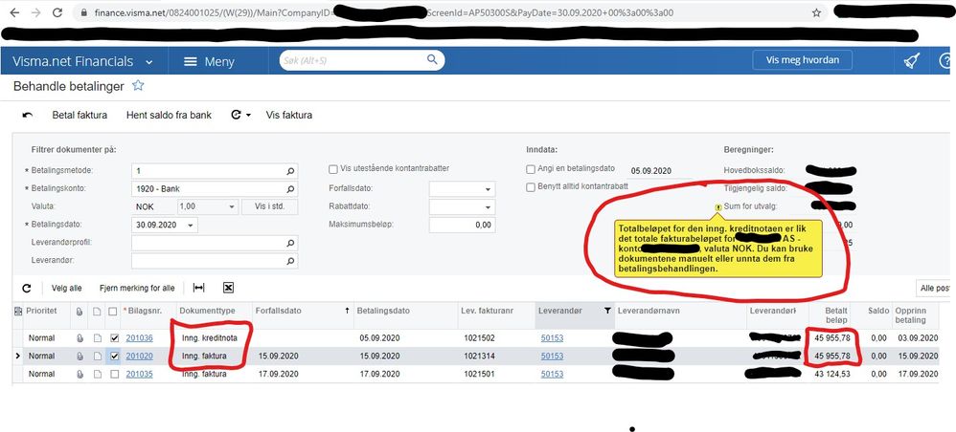The height and width of the screenshot is (432, 956).
Task: Click the Betalingsmetode field containing 1
Action: pos(215,171)
